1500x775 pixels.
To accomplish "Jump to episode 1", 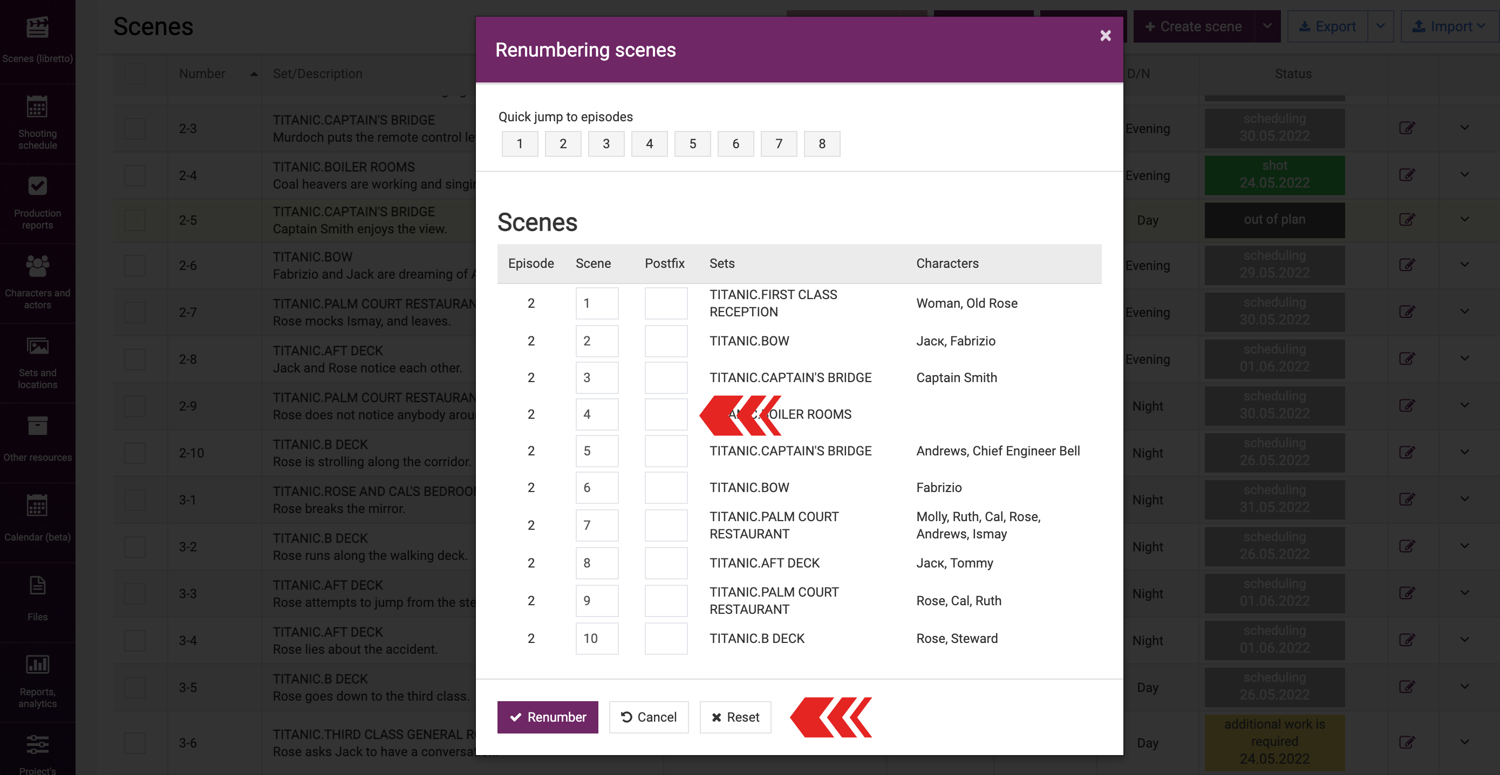I will pyautogui.click(x=520, y=144).
